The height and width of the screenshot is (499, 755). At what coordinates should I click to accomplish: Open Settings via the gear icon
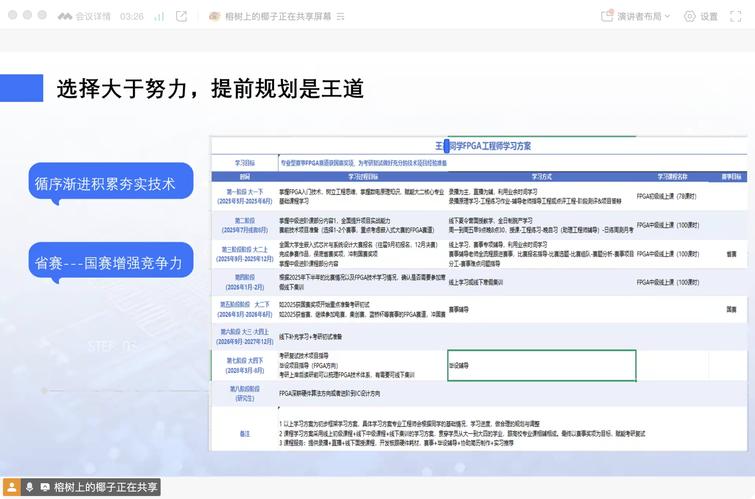tap(689, 16)
